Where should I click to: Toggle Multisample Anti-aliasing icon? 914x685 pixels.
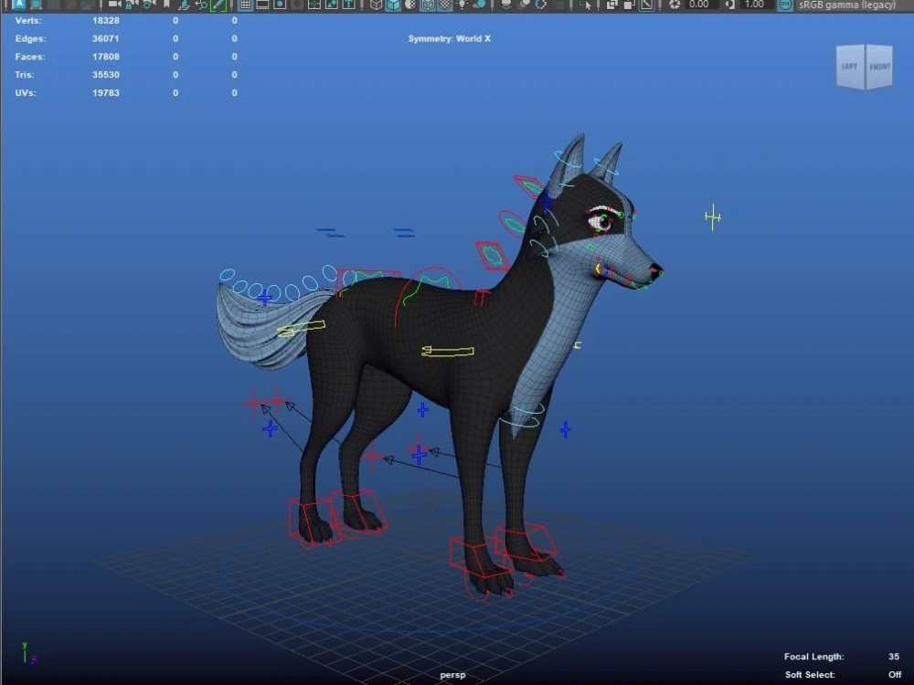point(541,4)
